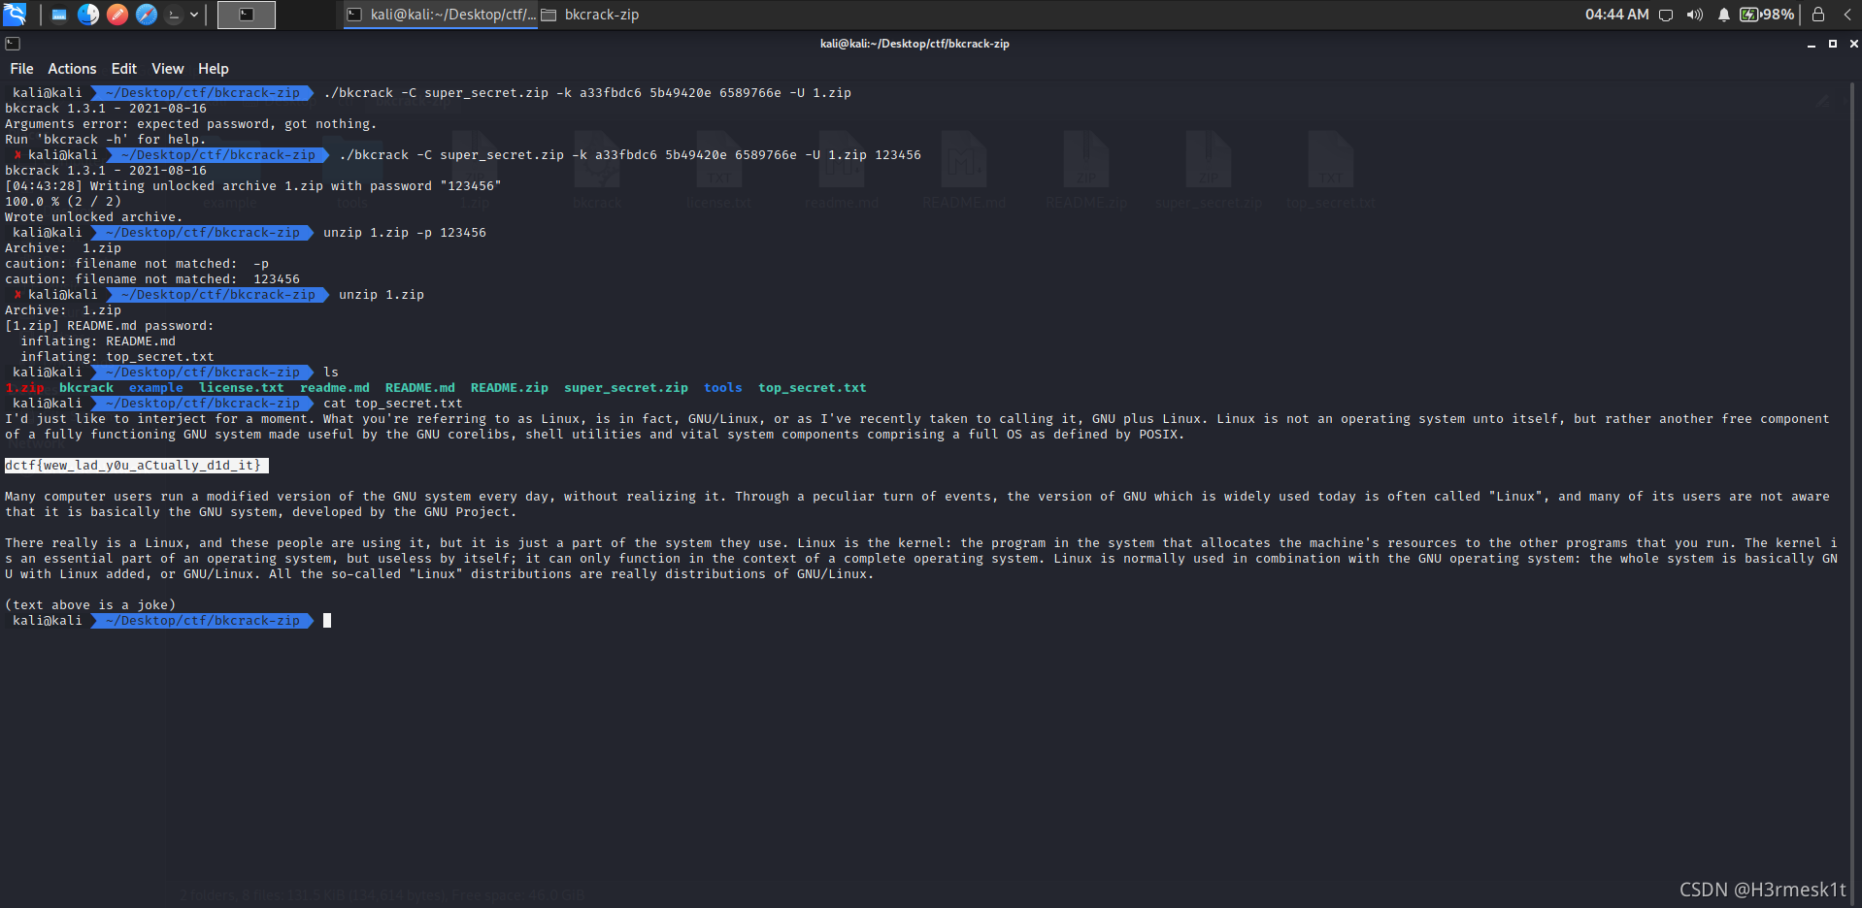
Task: Open the notifications bell icon
Action: pos(1723,15)
